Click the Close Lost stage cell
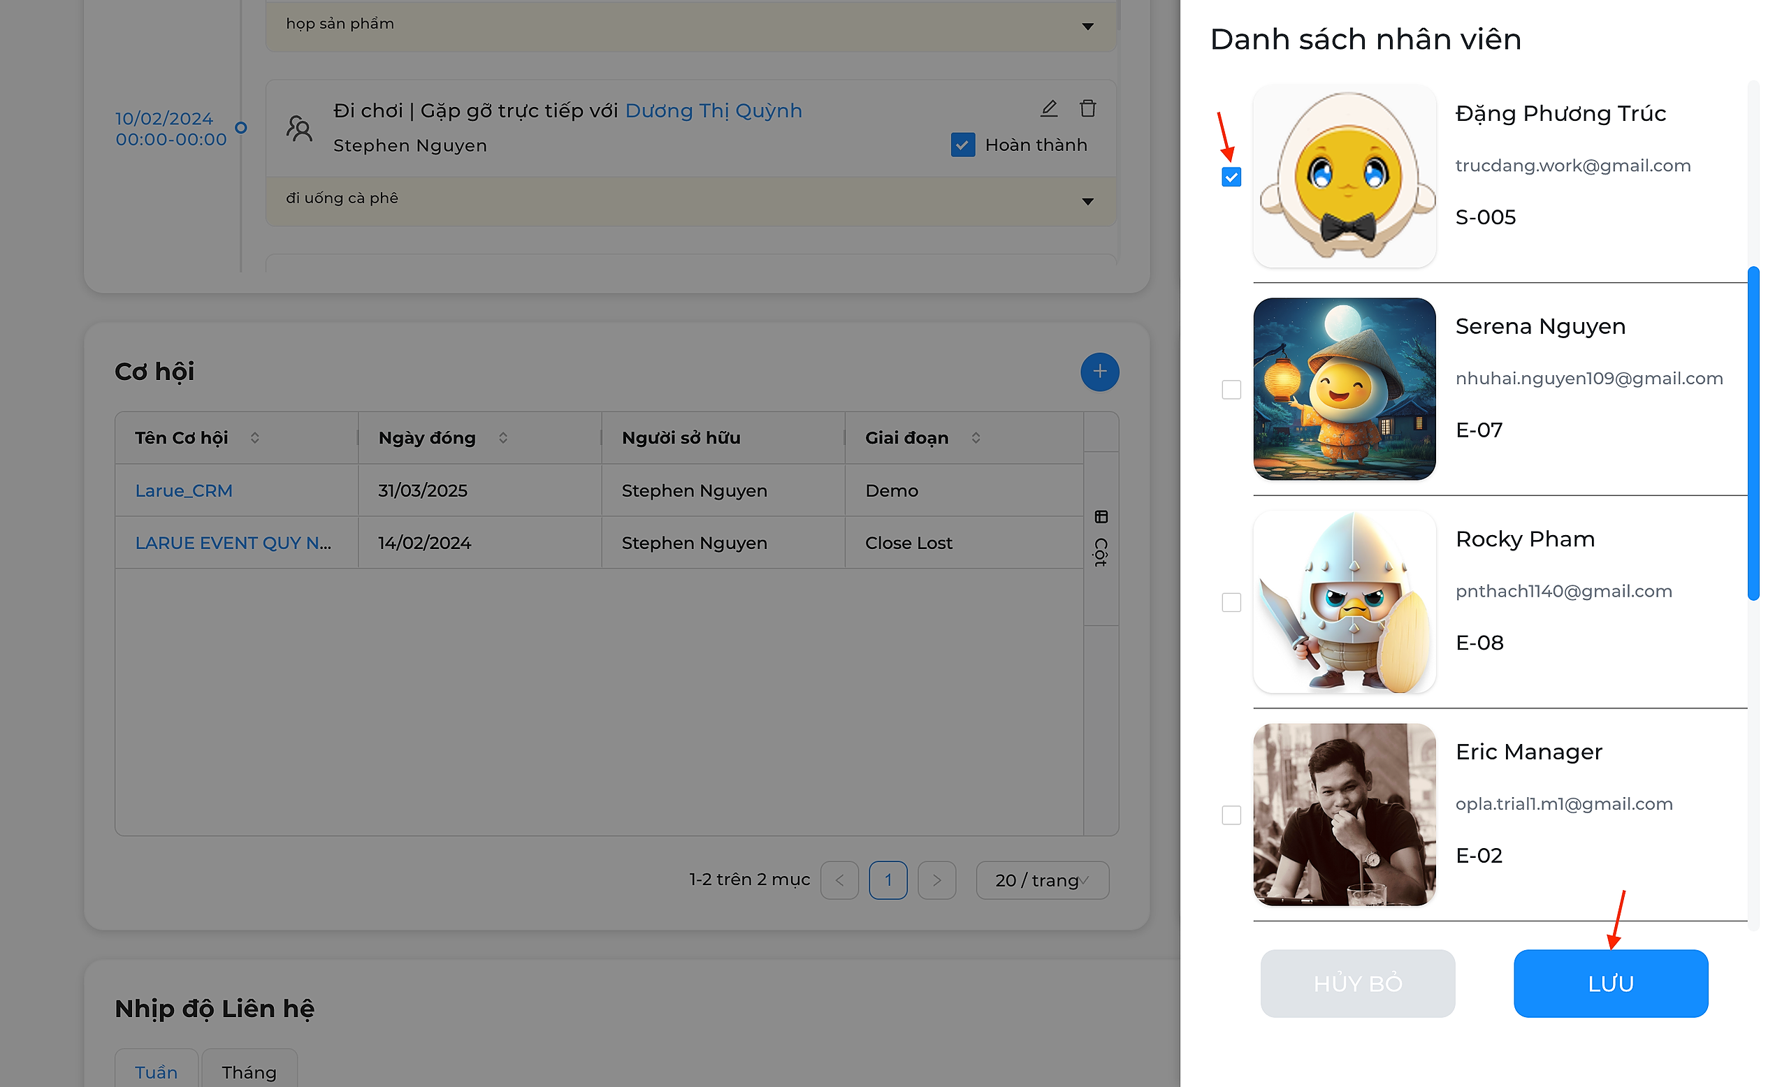This screenshot has height=1087, width=1789. click(x=909, y=543)
